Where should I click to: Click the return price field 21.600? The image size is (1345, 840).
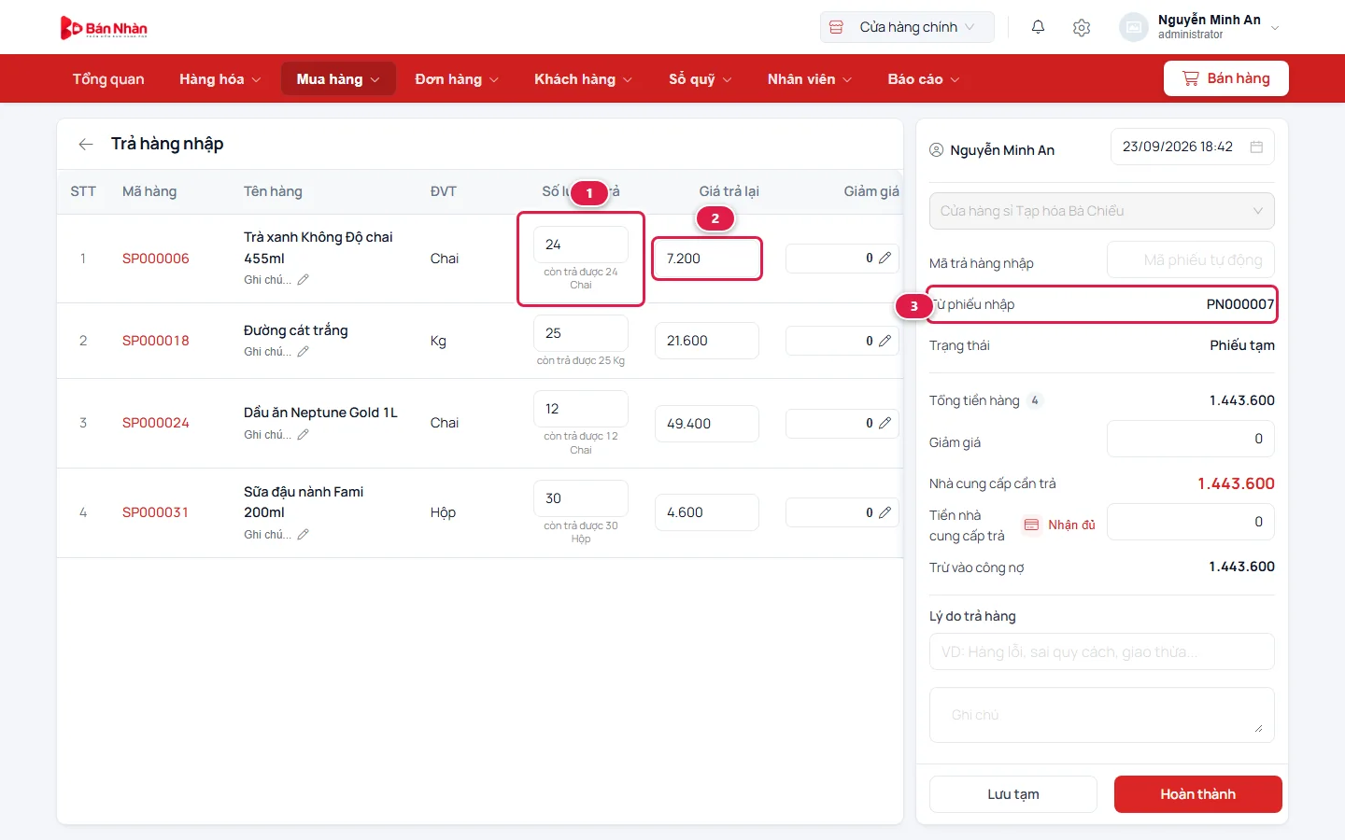pyautogui.click(x=707, y=341)
